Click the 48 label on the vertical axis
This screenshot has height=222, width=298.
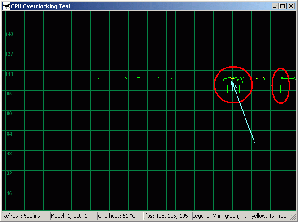point(9,154)
